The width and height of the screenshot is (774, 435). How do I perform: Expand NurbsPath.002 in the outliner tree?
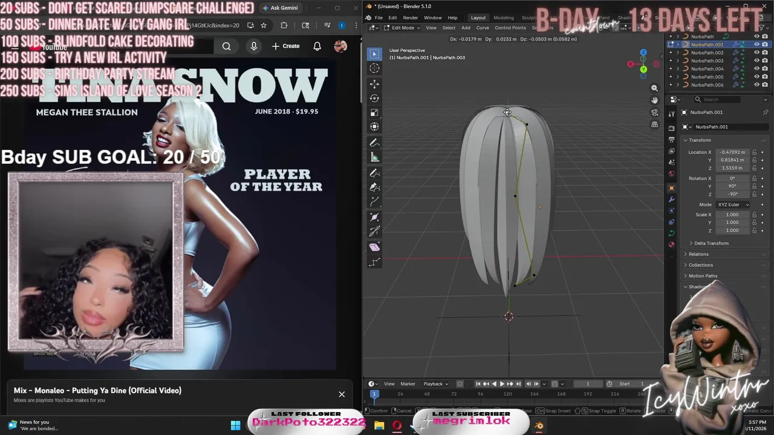(x=678, y=53)
